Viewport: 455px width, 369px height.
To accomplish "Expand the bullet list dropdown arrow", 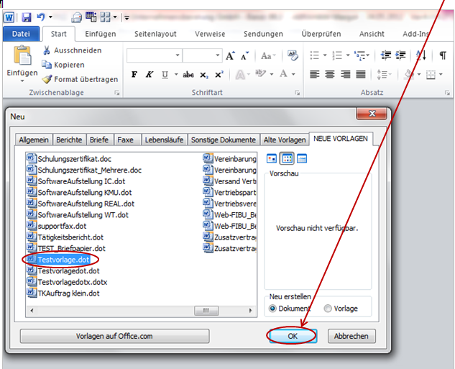I will pos(326,55).
